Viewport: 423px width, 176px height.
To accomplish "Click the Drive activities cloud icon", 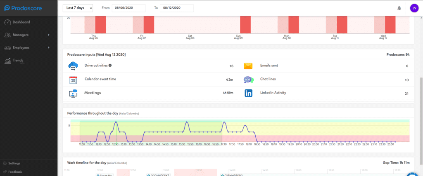I will (74, 66).
